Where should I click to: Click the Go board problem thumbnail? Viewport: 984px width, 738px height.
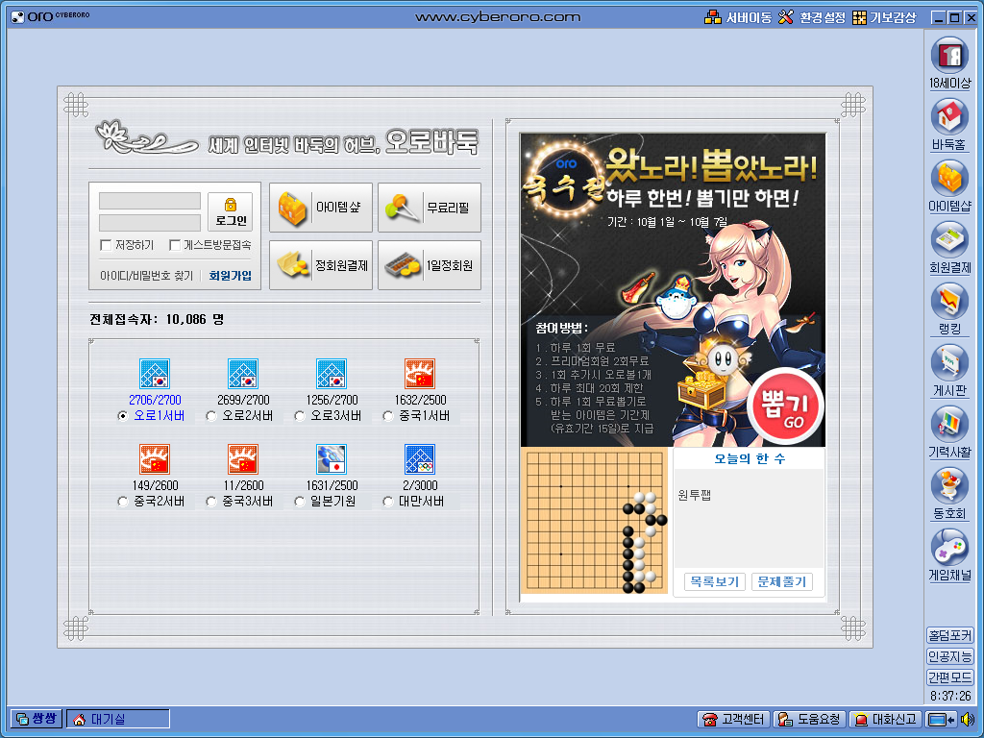(x=595, y=520)
